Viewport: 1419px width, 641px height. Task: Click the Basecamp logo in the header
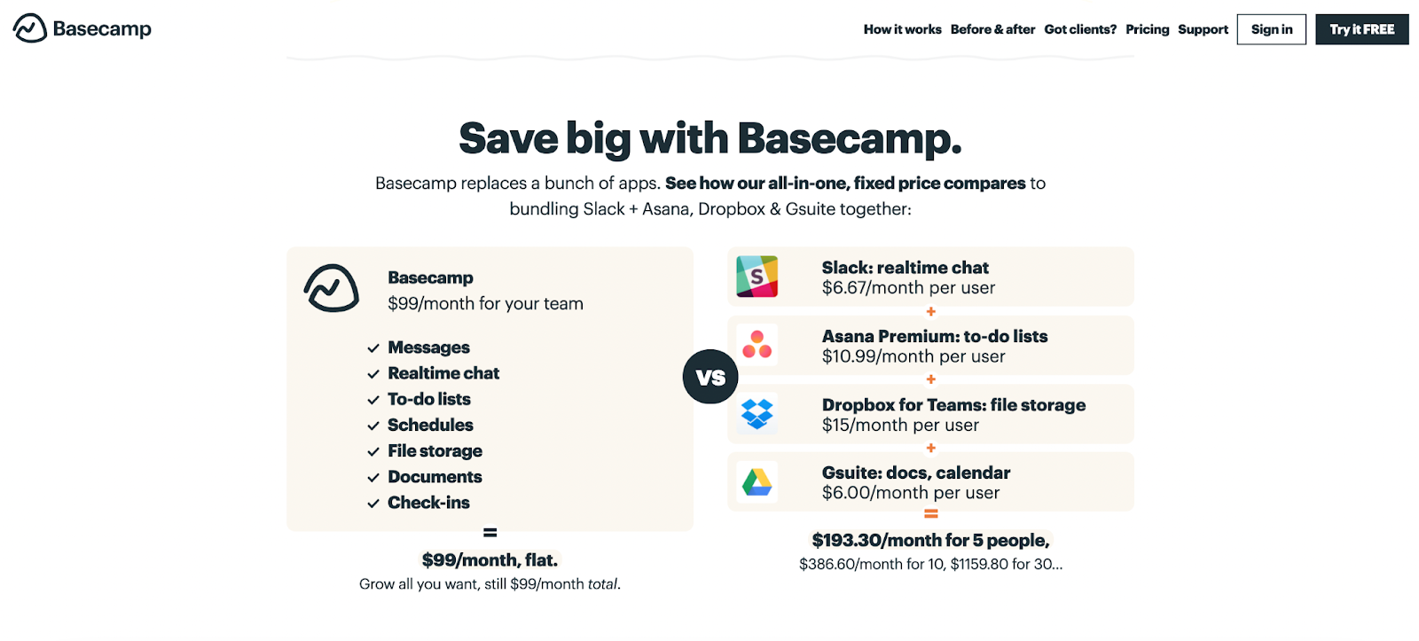[x=82, y=28]
